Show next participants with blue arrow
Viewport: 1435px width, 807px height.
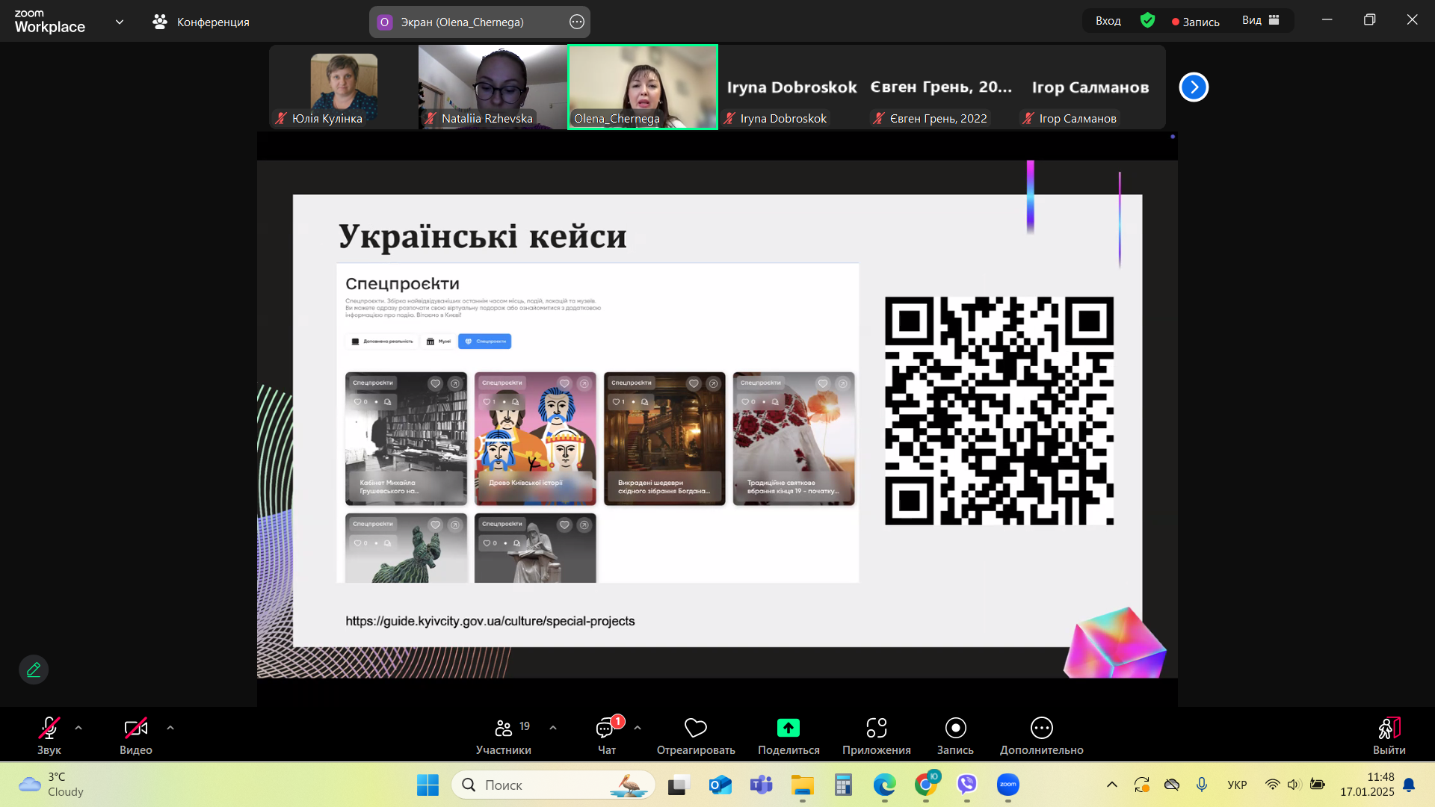click(1194, 87)
